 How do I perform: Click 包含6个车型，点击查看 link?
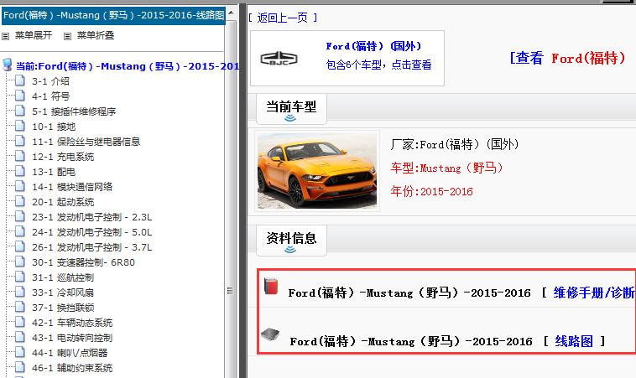379,65
